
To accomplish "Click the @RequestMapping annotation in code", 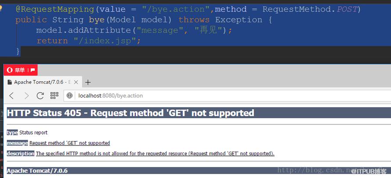I will point(54,10).
